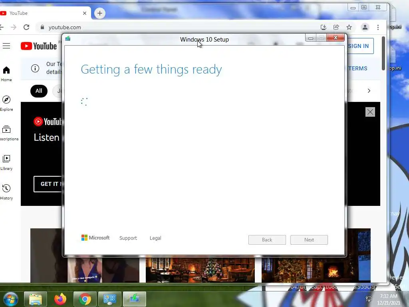Reload the YouTube page in Chrome

click(26, 27)
